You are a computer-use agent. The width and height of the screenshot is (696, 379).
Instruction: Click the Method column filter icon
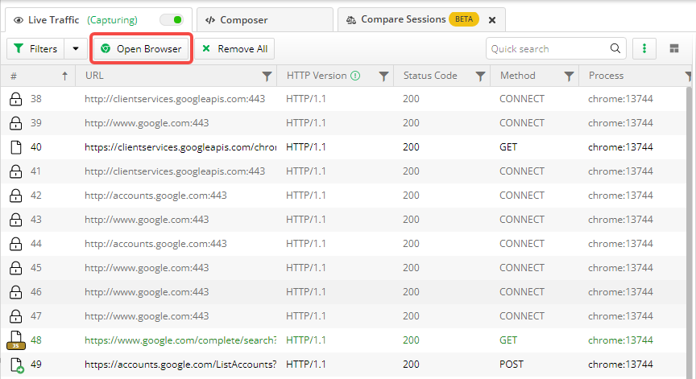(569, 76)
